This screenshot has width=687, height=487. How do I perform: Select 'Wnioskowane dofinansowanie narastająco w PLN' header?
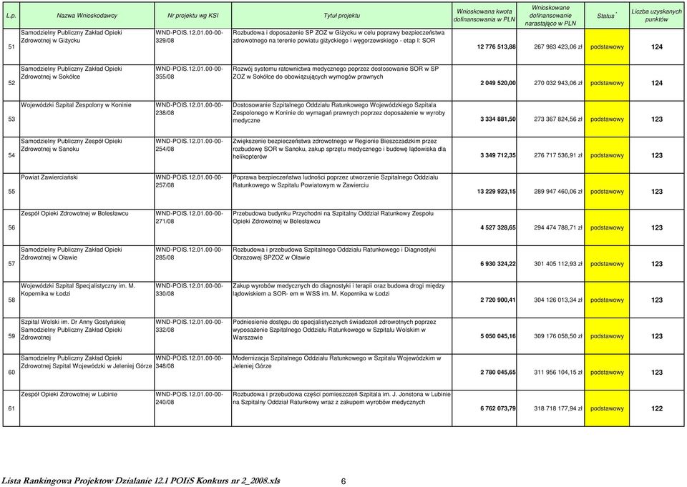[x=550, y=16]
